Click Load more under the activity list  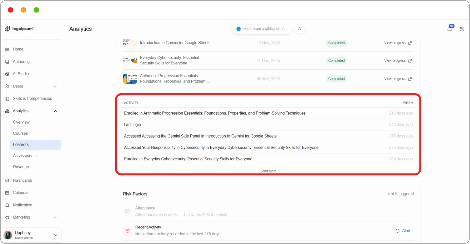(x=268, y=171)
